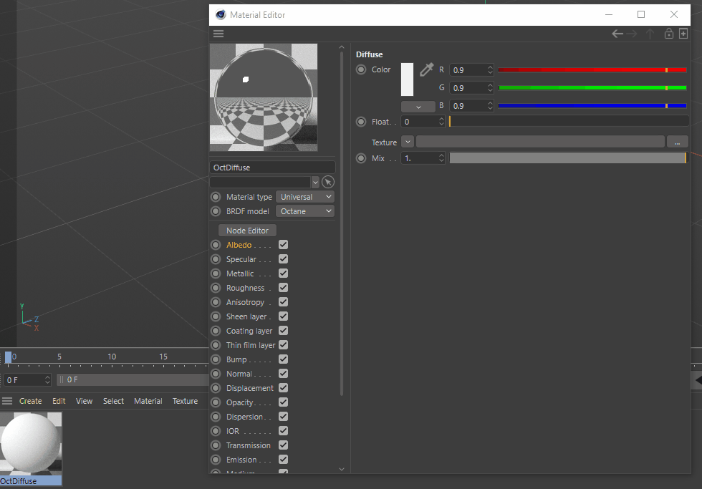Click the Bump animation dot

point(216,359)
